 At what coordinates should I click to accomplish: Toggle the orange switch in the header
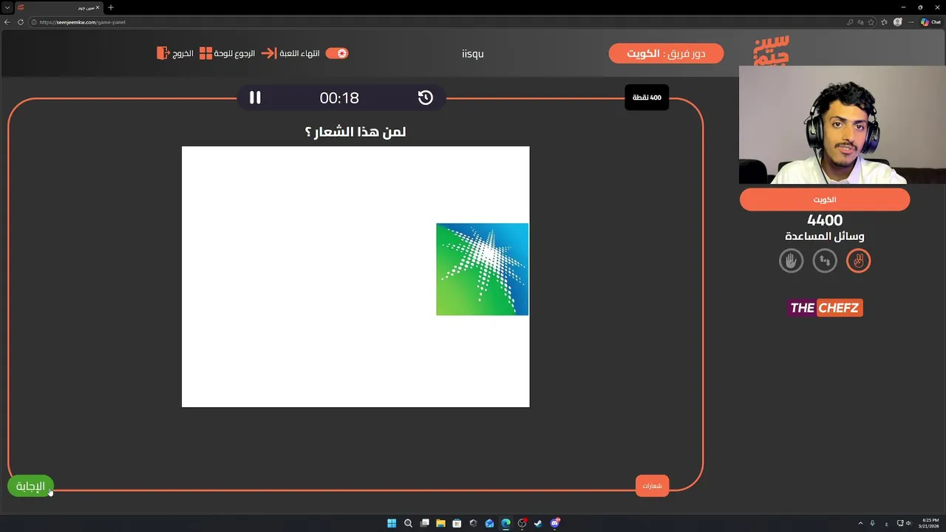(337, 53)
